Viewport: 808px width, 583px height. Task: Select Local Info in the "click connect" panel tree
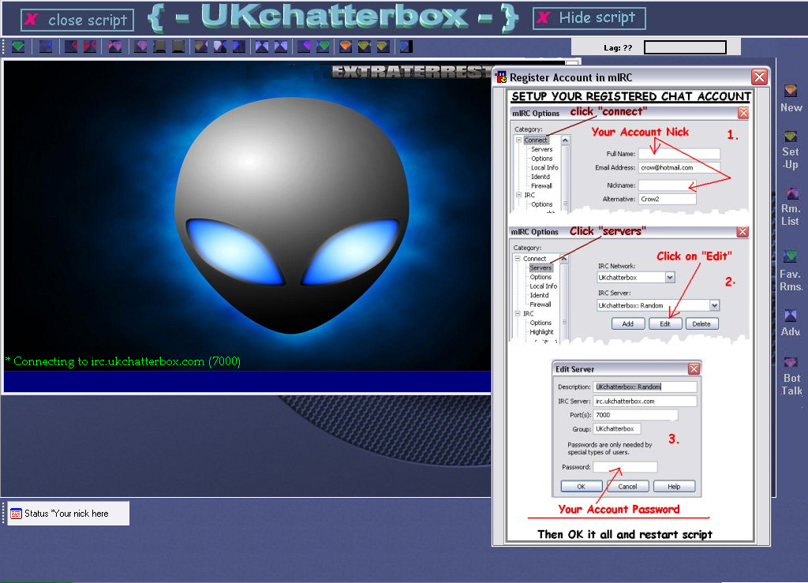[x=544, y=167]
